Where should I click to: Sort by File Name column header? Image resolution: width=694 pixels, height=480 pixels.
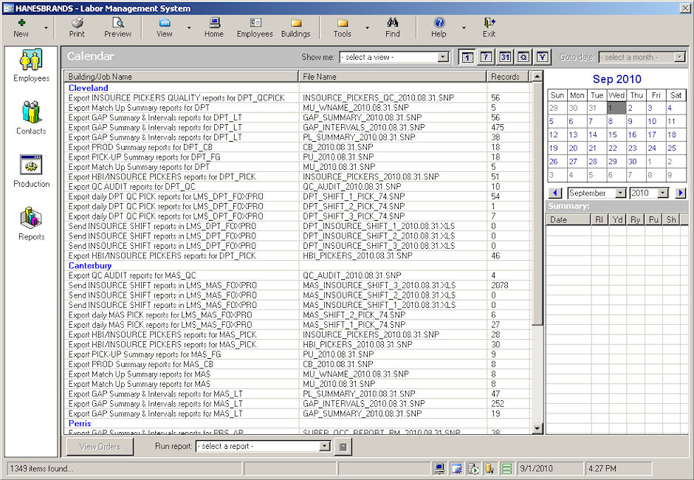[392, 77]
